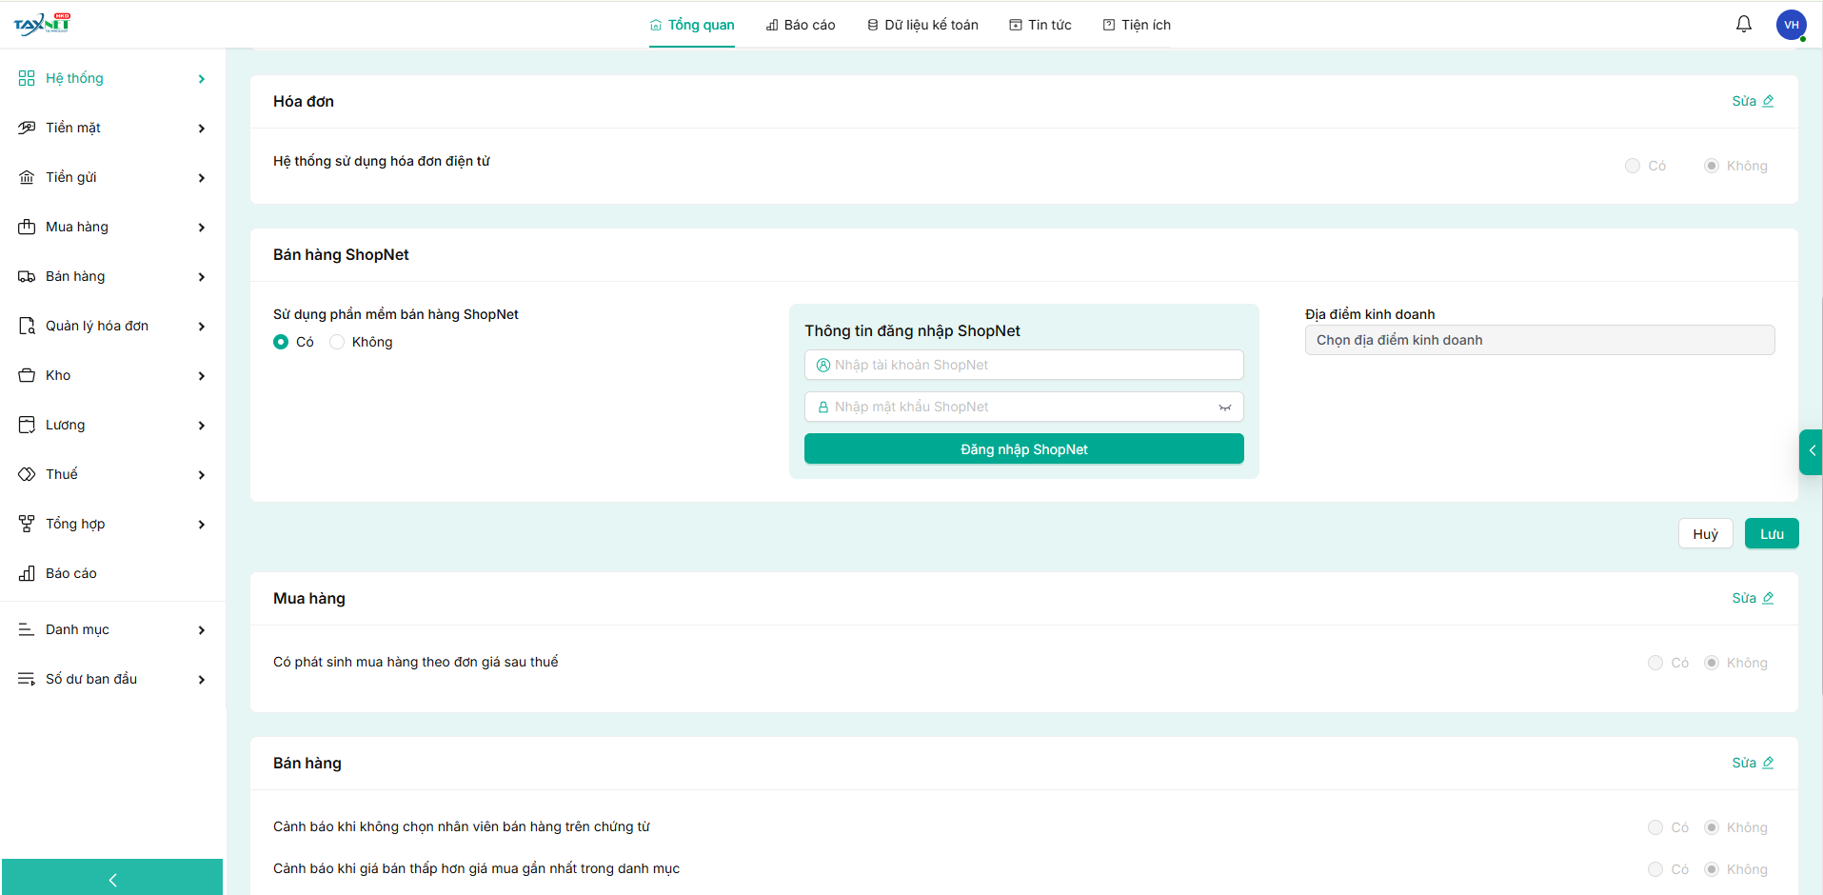Go to the Tin tức tab

tap(1040, 25)
